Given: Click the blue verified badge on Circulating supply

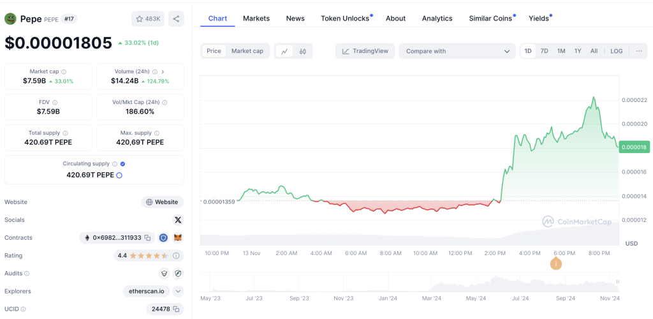Looking at the screenshot, I should pos(123,164).
